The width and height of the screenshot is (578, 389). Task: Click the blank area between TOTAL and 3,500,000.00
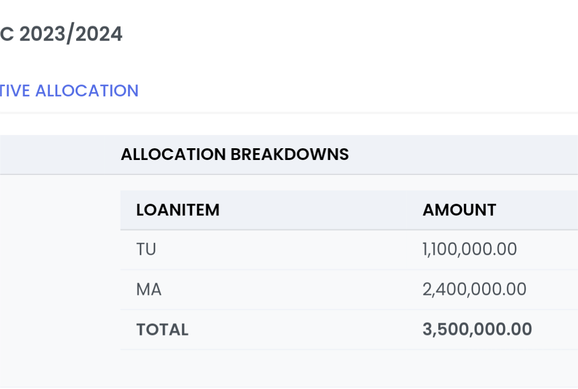click(305, 330)
